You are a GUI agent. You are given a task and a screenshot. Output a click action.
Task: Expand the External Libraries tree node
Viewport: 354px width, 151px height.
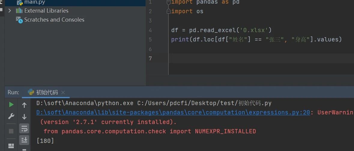(x=10, y=11)
